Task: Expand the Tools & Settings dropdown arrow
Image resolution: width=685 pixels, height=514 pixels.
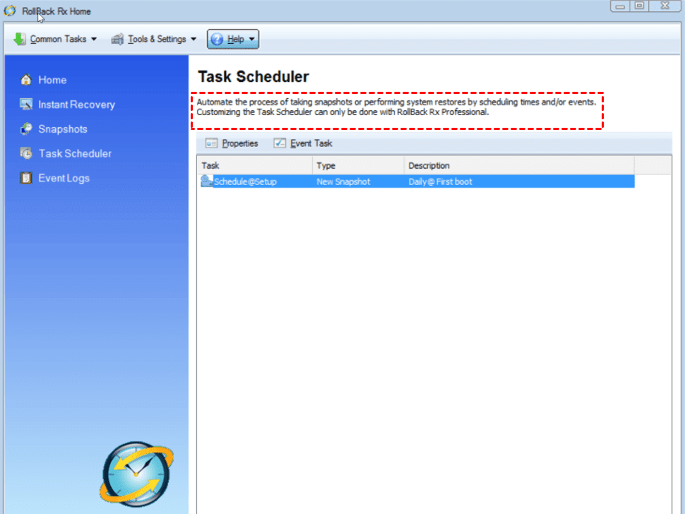Action: pos(193,40)
